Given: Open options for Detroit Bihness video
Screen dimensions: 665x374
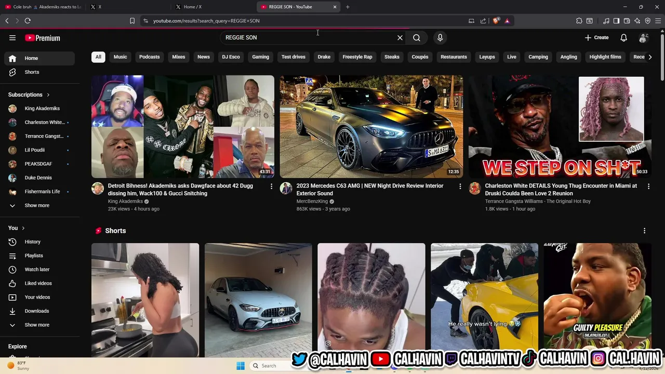Looking at the screenshot, I should pos(271,186).
